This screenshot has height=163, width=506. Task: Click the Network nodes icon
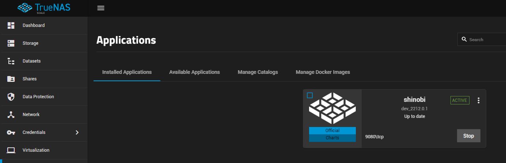point(11,115)
